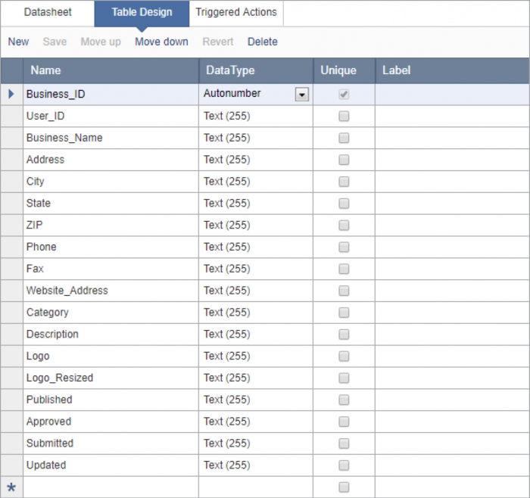
Task: Open the Autonumber DataType dropdown arrow
Action: [302, 95]
